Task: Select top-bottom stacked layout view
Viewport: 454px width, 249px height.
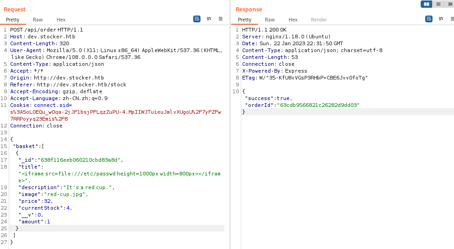Action: 438,4
